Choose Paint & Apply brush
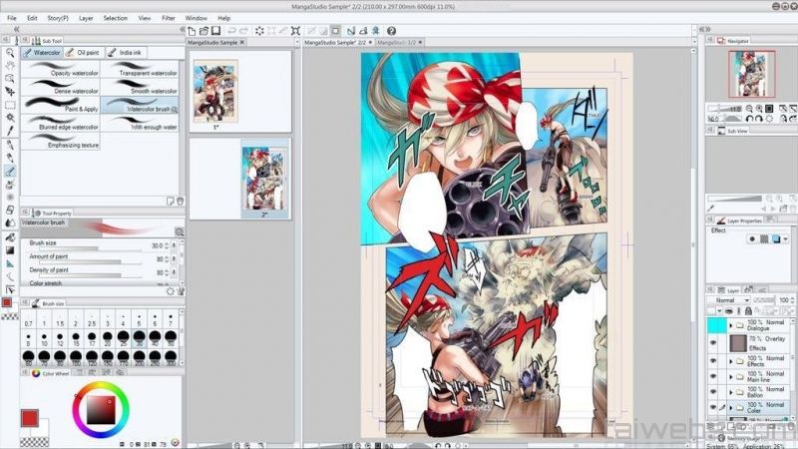The height and width of the screenshot is (449, 798). (61, 105)
